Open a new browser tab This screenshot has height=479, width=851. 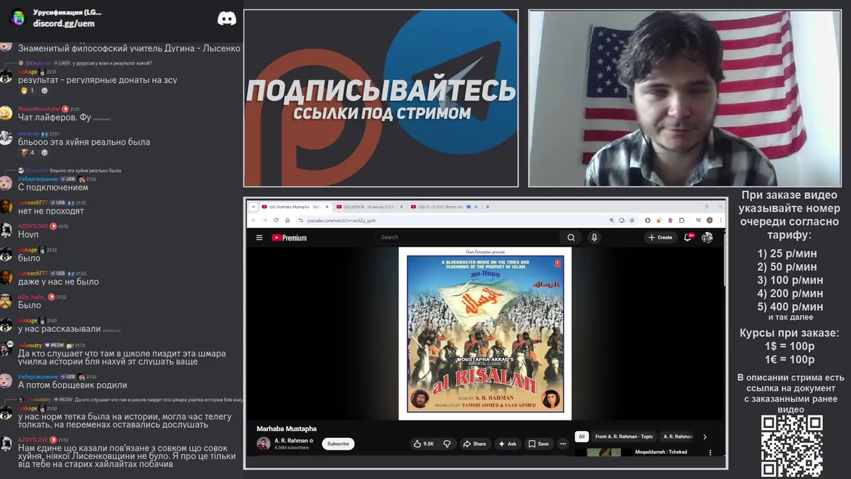pyautogui.click(x=487, y=207)
